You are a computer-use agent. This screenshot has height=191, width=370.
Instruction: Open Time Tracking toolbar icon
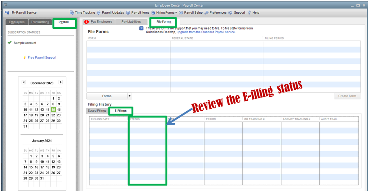click(71, 13)
